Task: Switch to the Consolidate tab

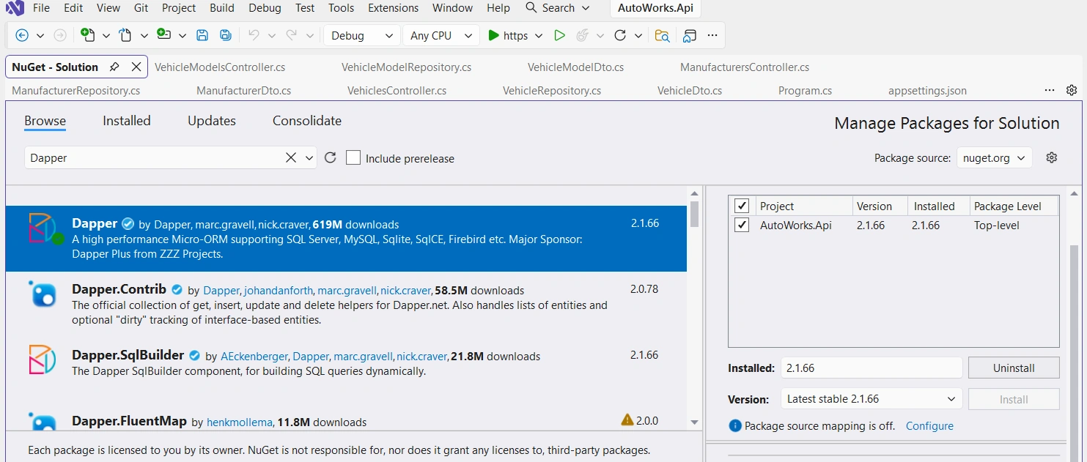Action: pos(307,121)
